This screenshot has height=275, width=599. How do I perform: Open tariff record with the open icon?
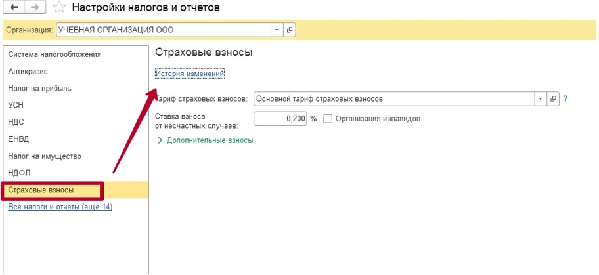click(553, 99)
